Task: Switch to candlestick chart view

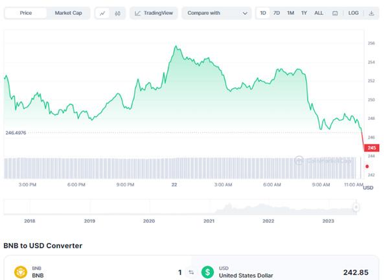Action: tap(117, 13)
